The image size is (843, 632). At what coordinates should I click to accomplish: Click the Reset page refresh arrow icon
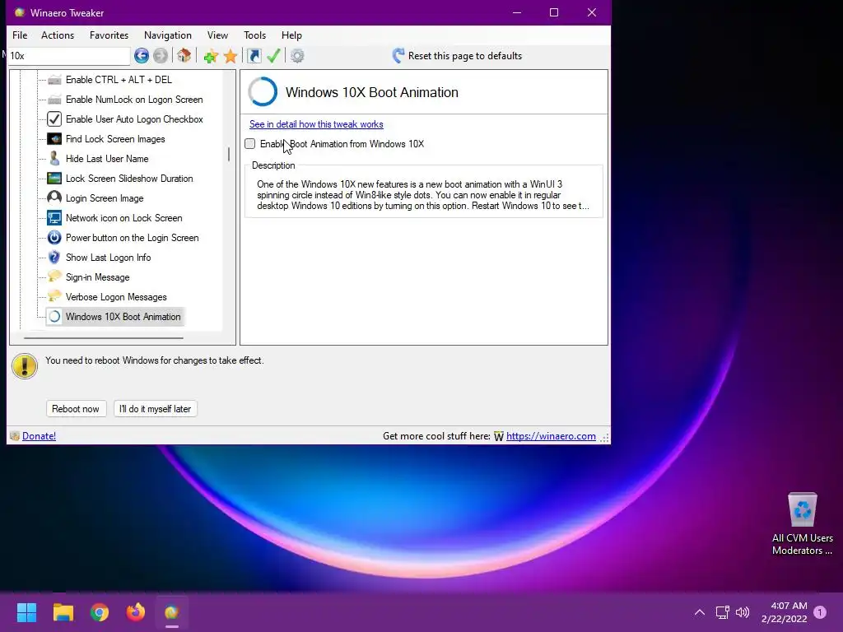point(398,55)
